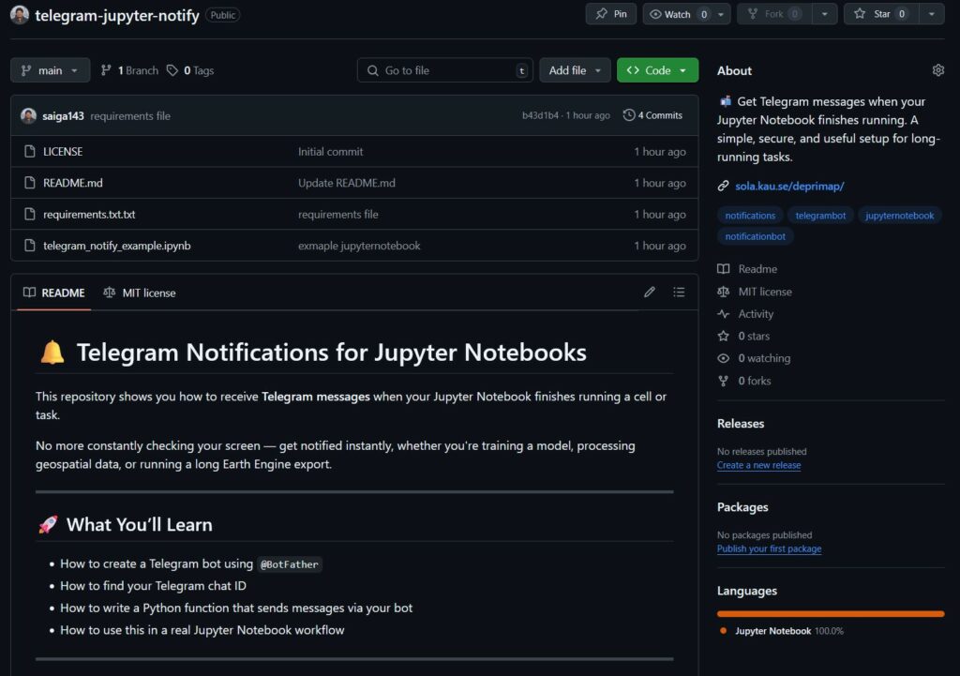Click the saiga143 commit author avatar
The height and width of the screenshot is (676, 960).
[x=28, y=115]
